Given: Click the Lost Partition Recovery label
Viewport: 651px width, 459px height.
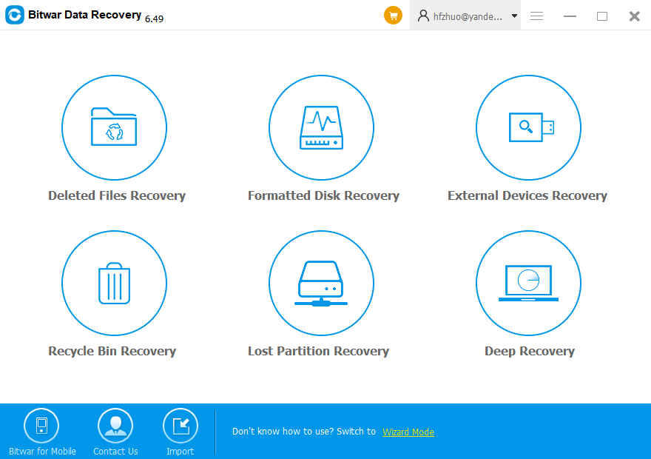Looking at the screenshot, I should click(x=318, y=352).
